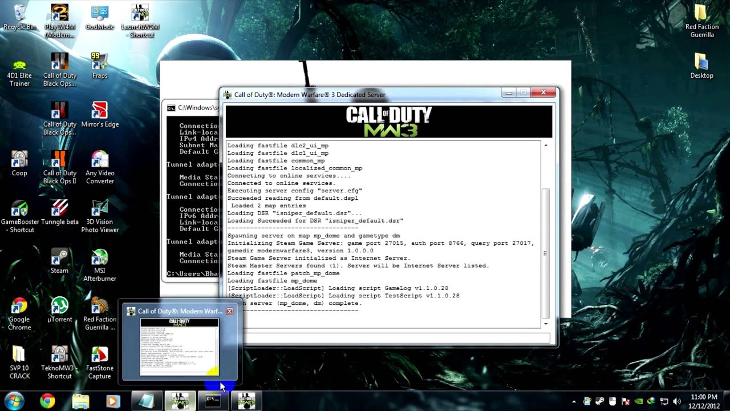Click the line 'Spawning server on map mp_dome and gametype dm'
The image size is (730, 411).
click(x=314, y=235)
